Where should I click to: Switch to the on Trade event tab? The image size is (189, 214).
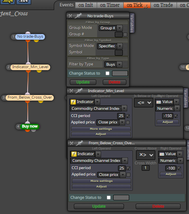[x=163, y=5]
